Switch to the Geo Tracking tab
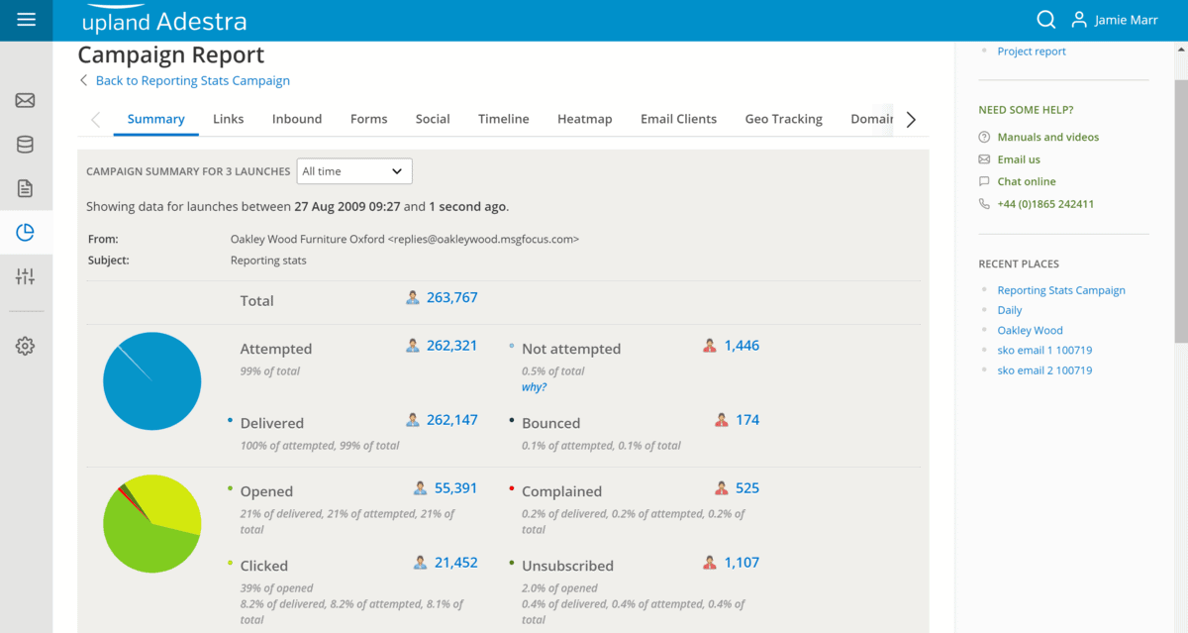This screenshot has height=633, width=1188. (x=783, y=119)
